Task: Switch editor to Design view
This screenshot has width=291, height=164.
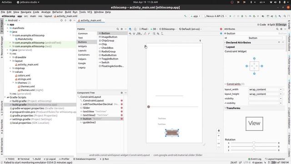Action: click(x=281, y=25)
